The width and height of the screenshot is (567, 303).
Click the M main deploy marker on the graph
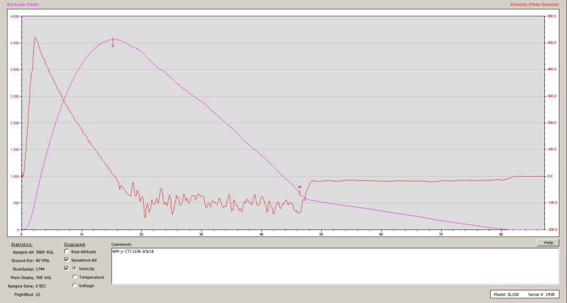pyautogui.click(x=299, y=187)
